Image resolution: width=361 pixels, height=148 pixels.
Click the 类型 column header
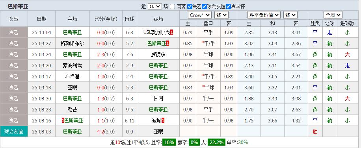point(14,19)
